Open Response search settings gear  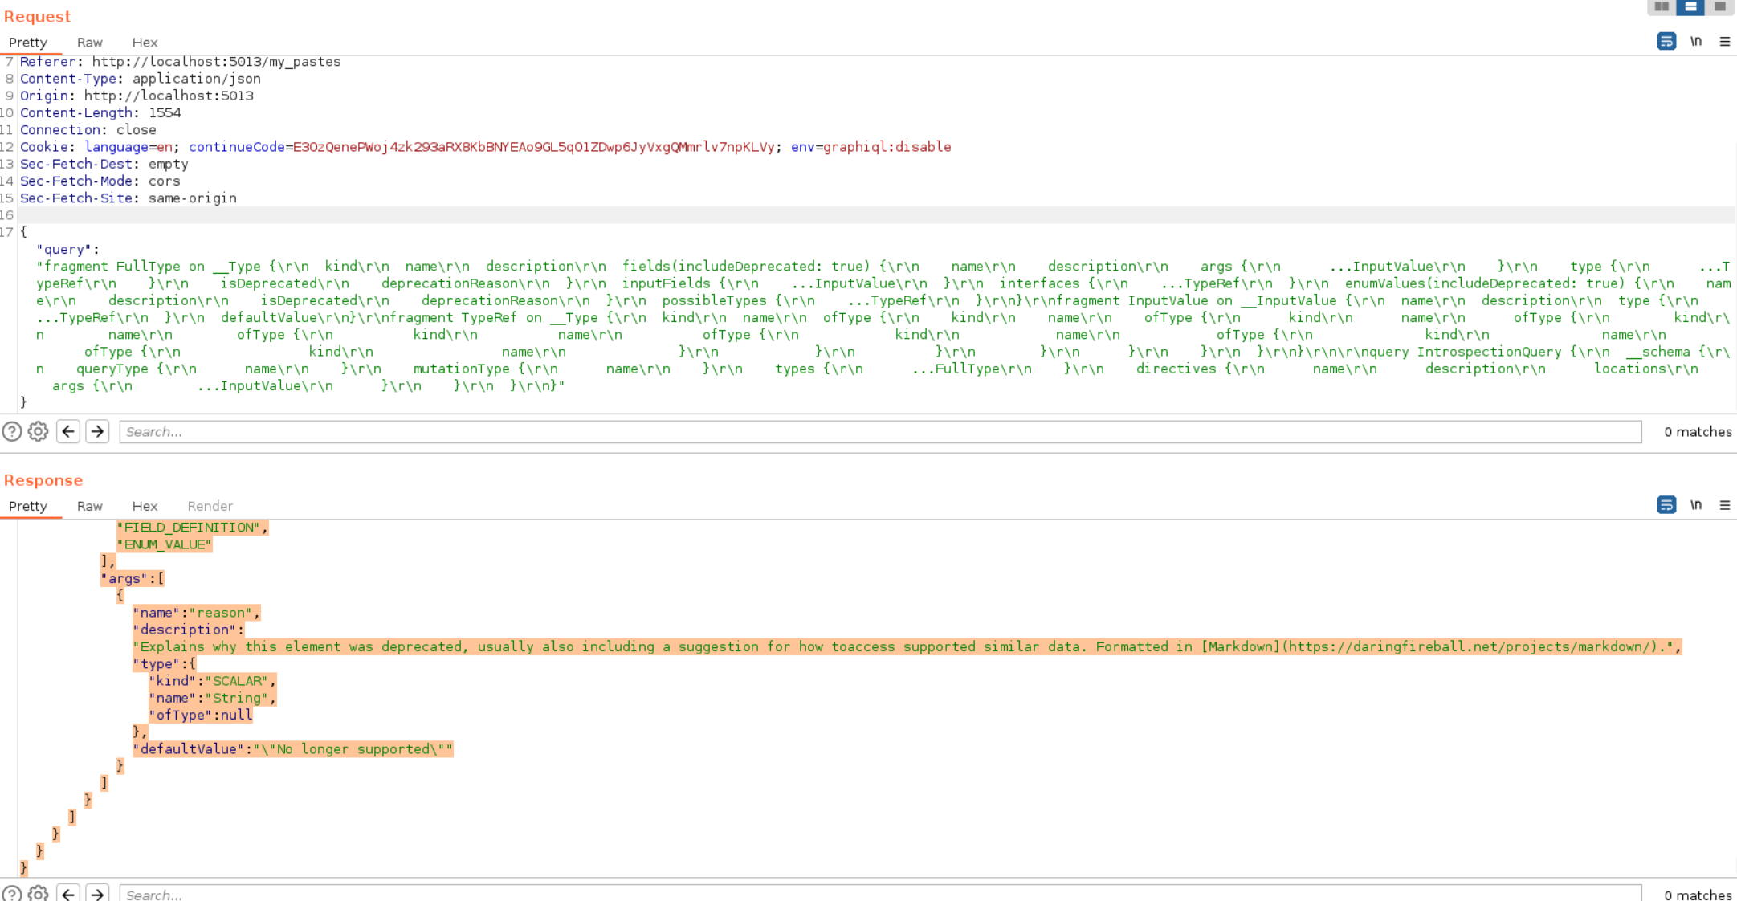pos(38,894)
